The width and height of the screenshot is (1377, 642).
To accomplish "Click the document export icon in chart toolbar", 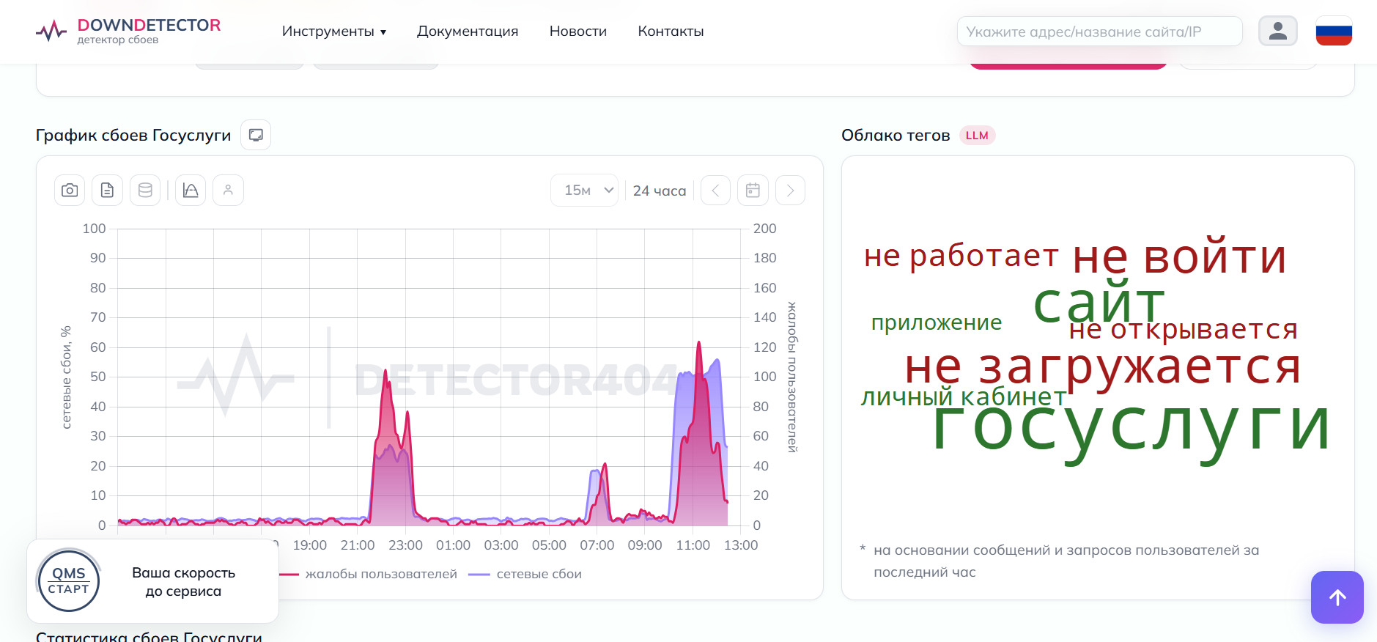I will tap(107, 191).
